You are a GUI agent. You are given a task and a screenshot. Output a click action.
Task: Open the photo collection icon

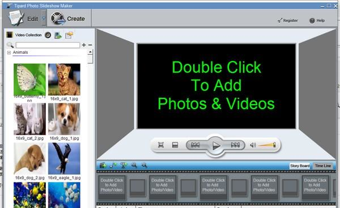click(58, 35)
